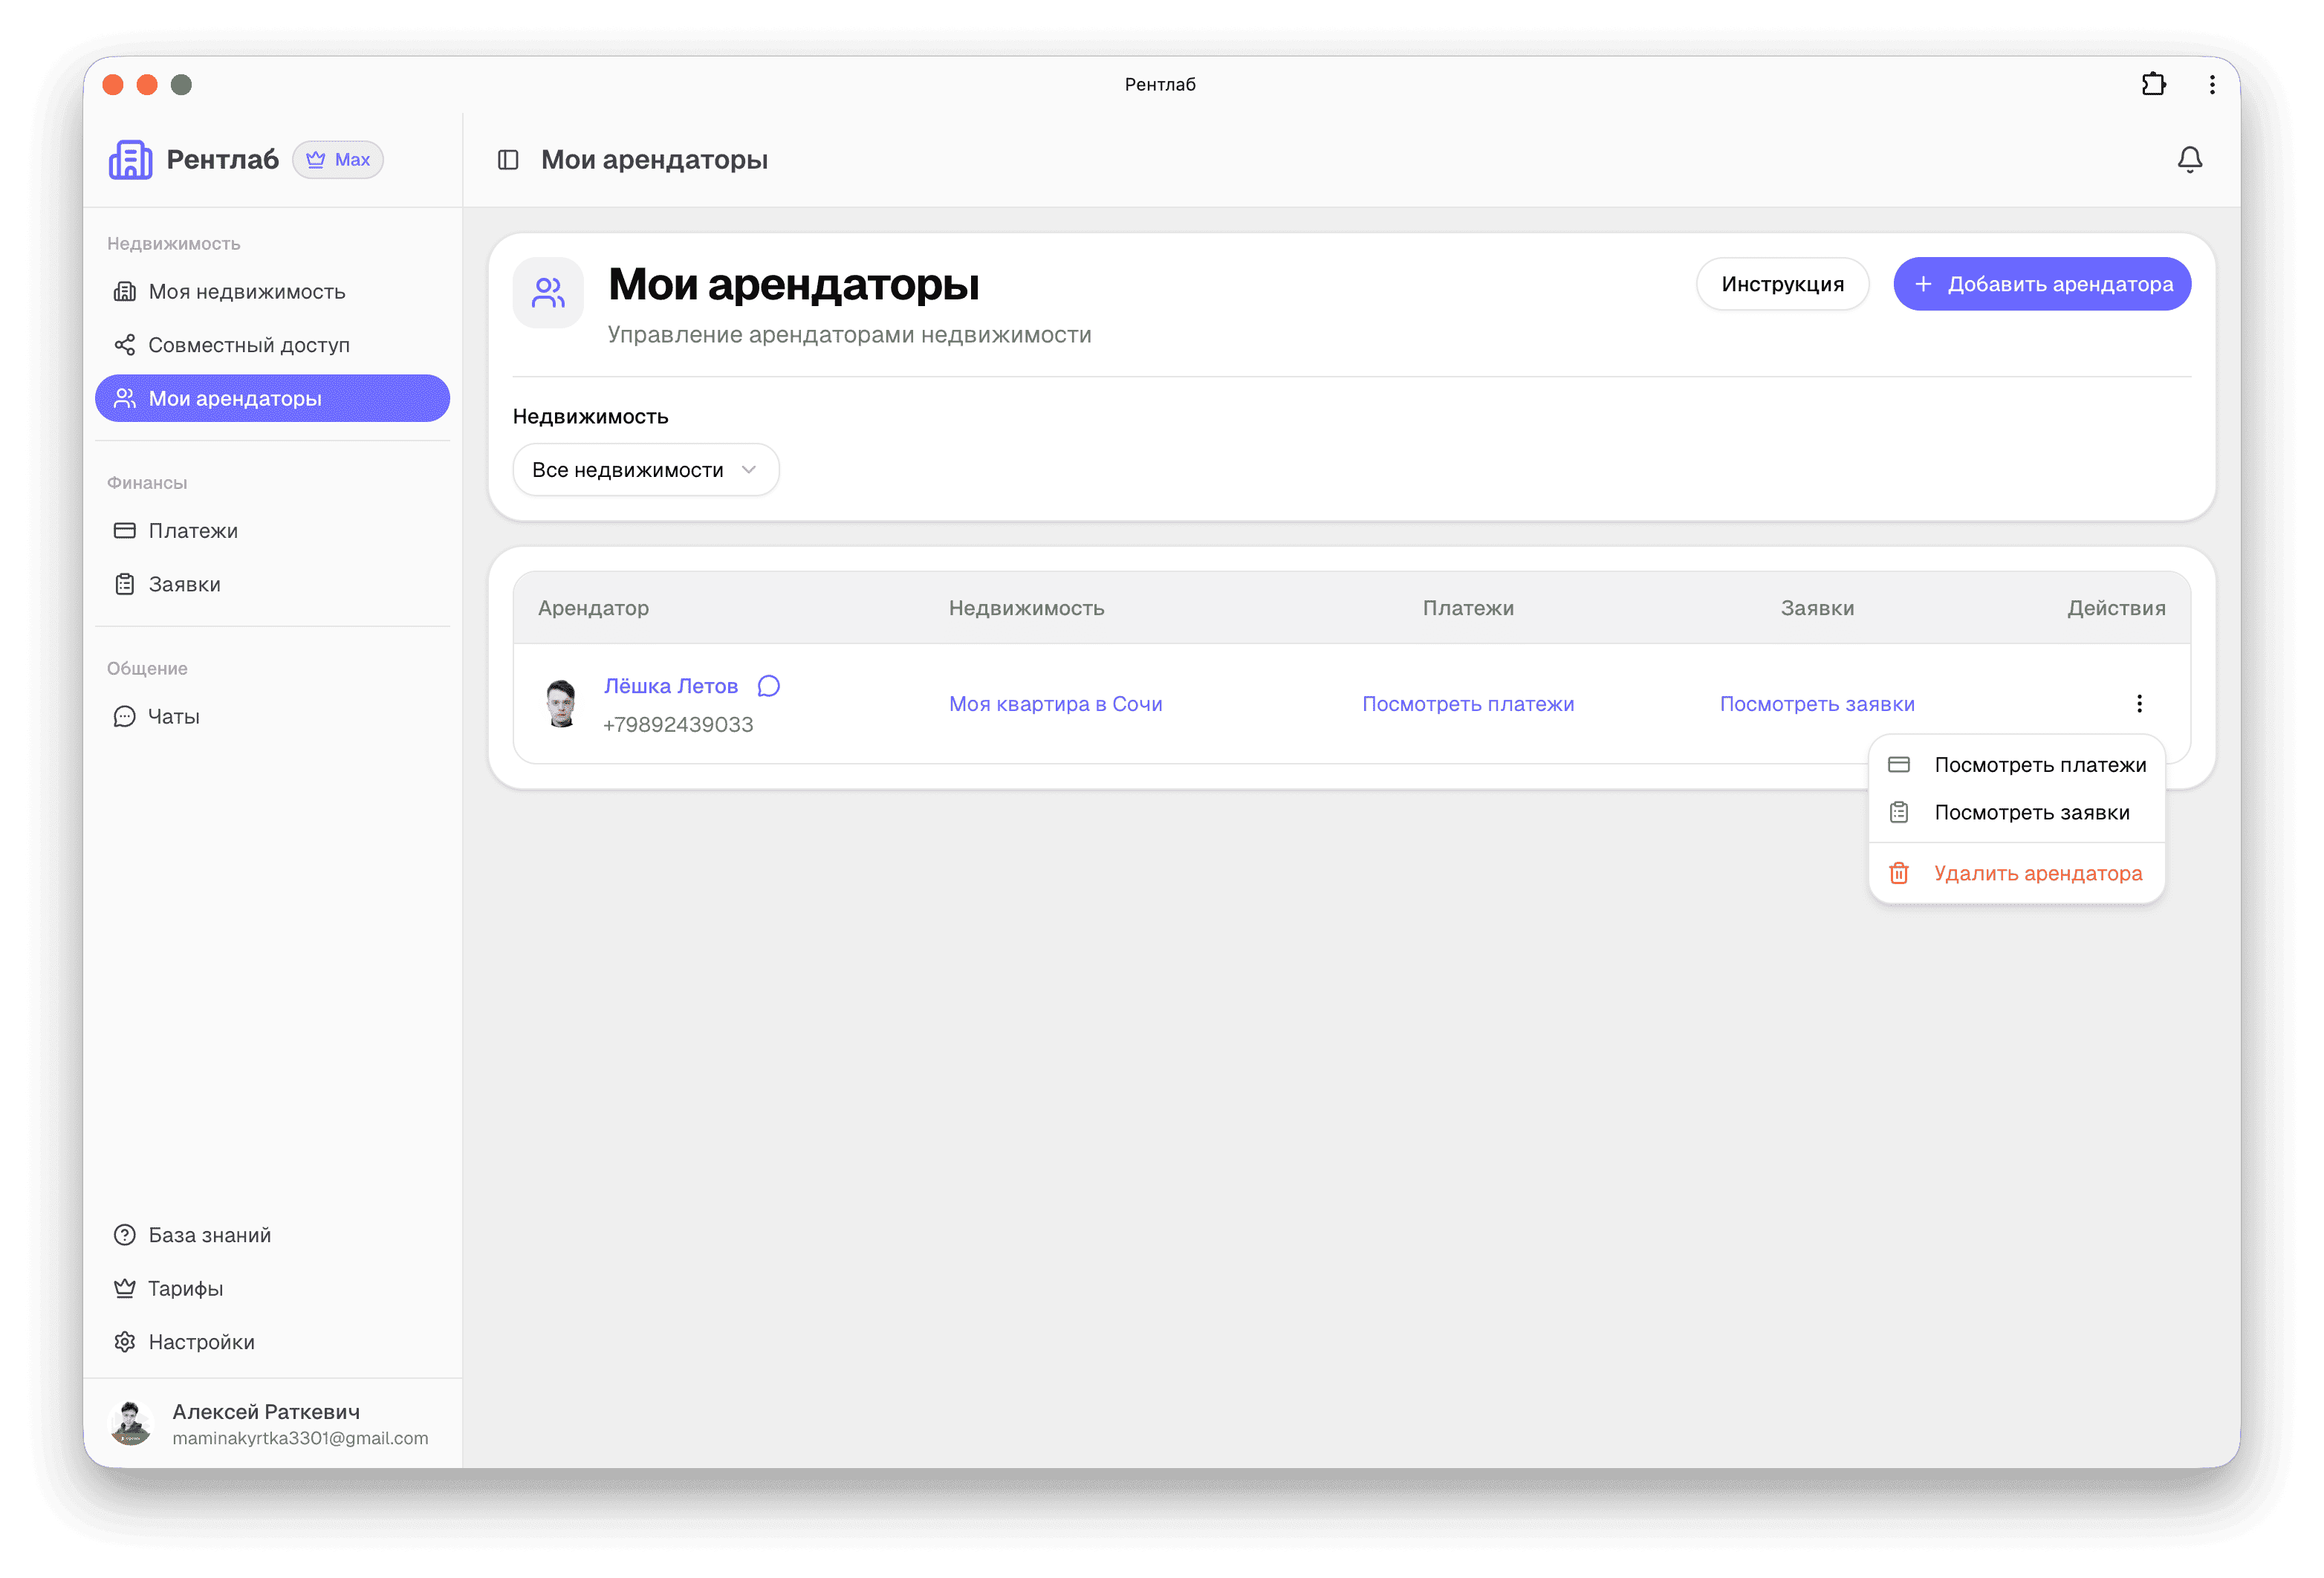This screenshot has height=1578, width=2324.
Task: Open the tenant actions three-dot menu
Action: point(2140,703)
